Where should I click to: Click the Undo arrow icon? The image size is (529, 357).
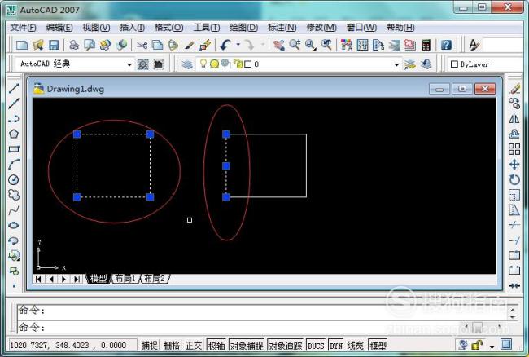225,45
